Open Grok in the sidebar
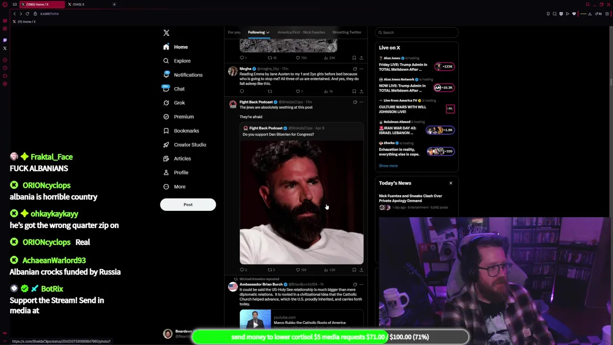The image size is (613, 345). click(x=173, y=103)
